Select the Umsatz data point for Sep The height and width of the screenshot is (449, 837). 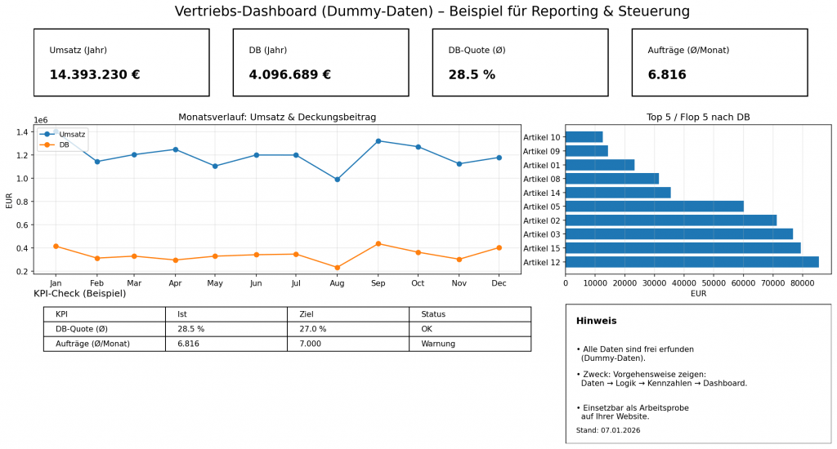378,141
